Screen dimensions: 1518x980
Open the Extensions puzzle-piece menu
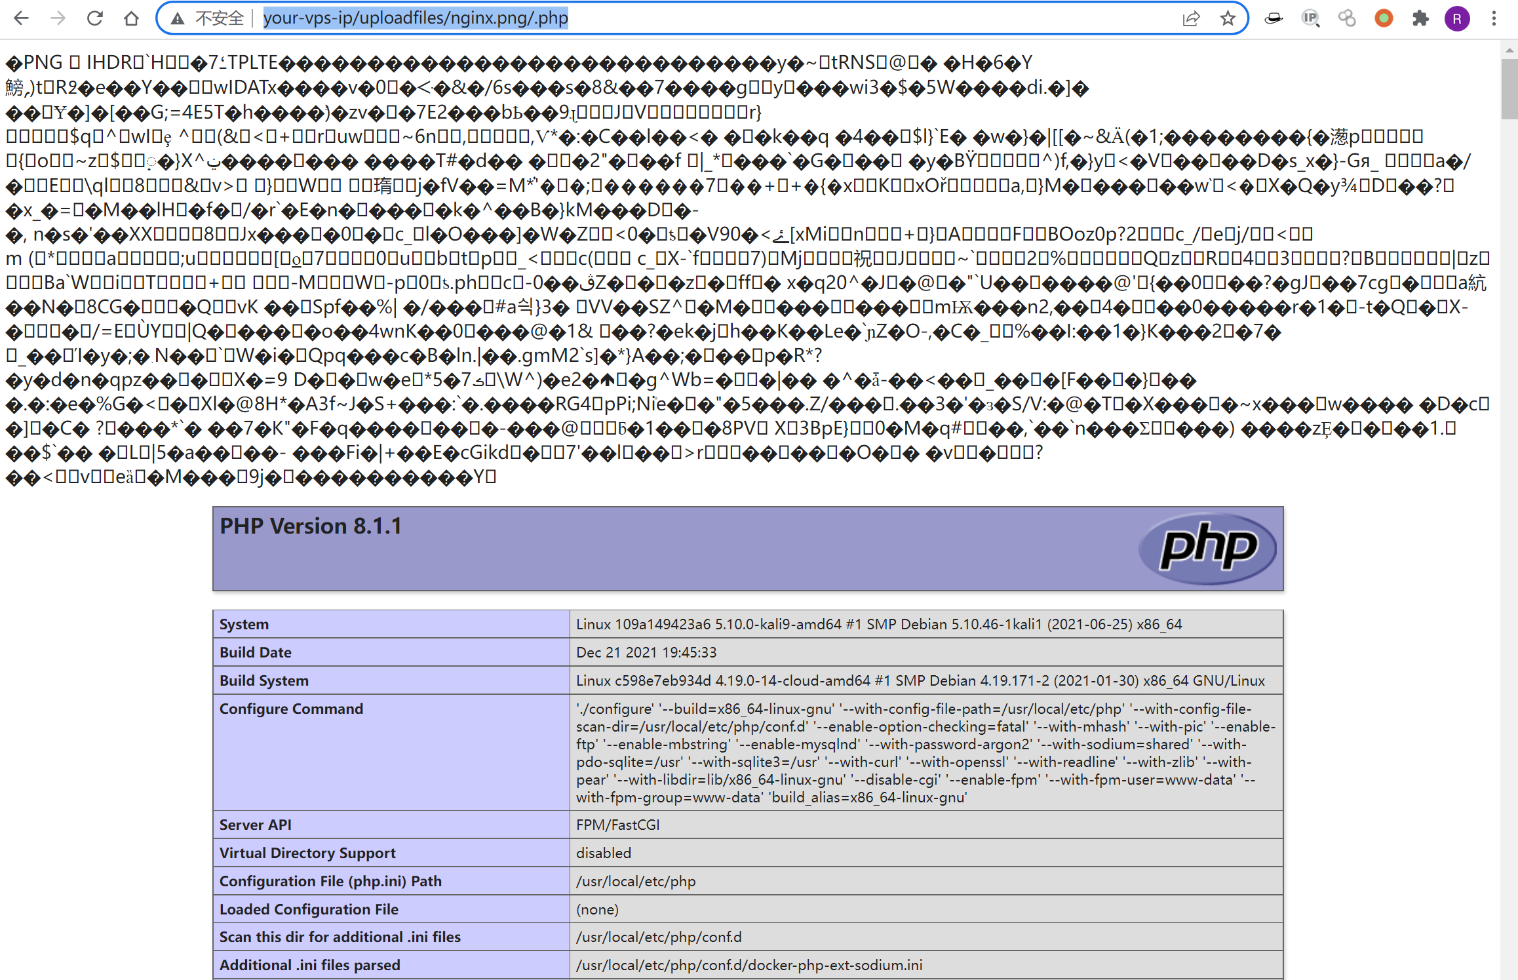[1420, 18]
